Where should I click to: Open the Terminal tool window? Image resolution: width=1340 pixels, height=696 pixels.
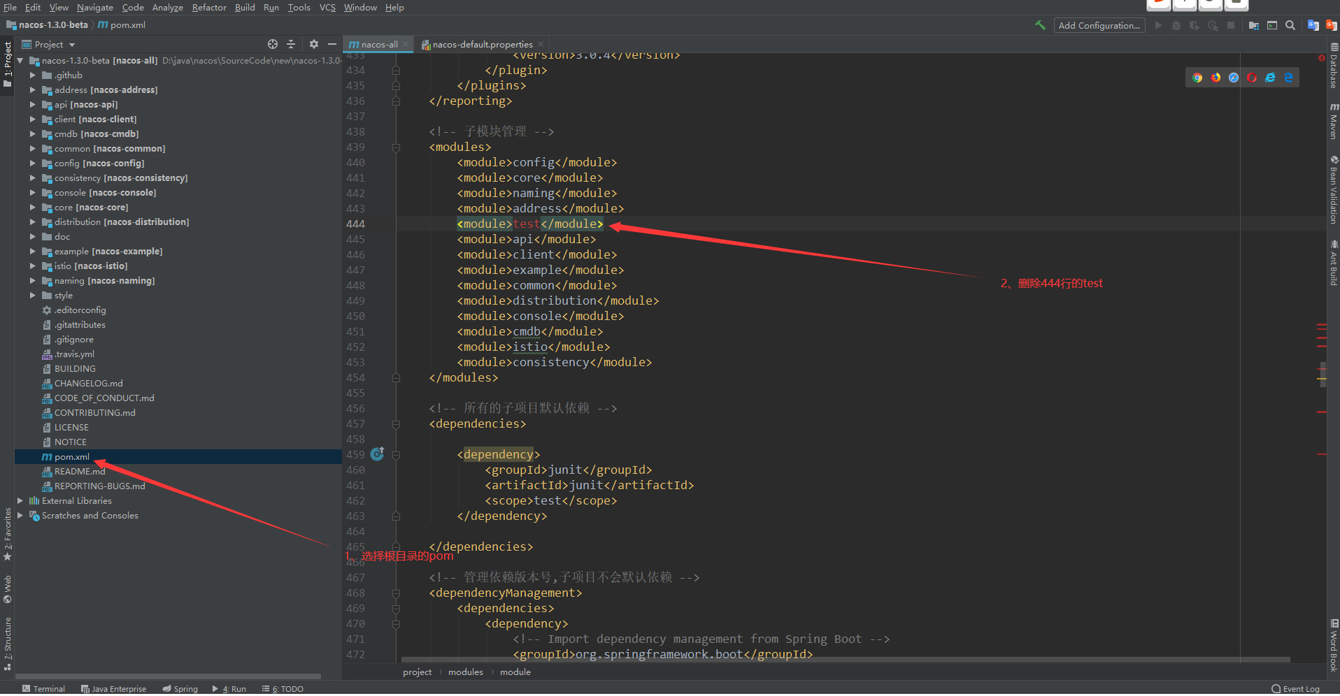click(43, 688)
